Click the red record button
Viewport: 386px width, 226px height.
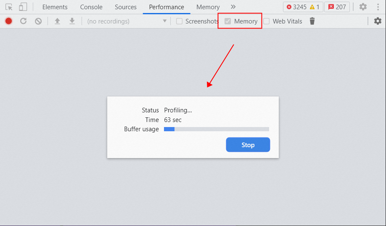(8, 21)
